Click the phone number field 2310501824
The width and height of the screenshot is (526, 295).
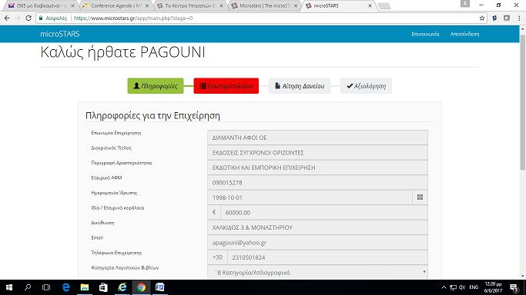327,257
